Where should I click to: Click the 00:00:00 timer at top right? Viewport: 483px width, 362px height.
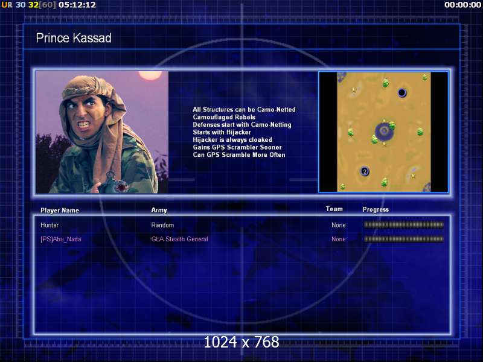462,5
